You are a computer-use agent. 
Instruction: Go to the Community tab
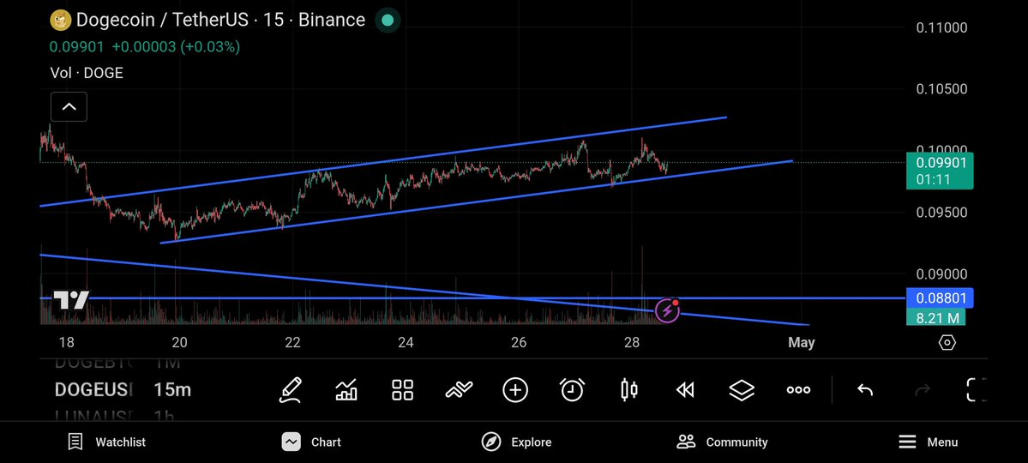coord(722,442)
